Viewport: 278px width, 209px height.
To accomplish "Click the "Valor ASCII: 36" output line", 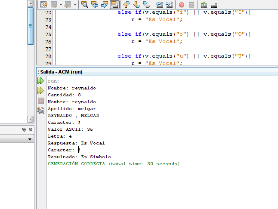I will pyautogui.click(x=71, y=129).
